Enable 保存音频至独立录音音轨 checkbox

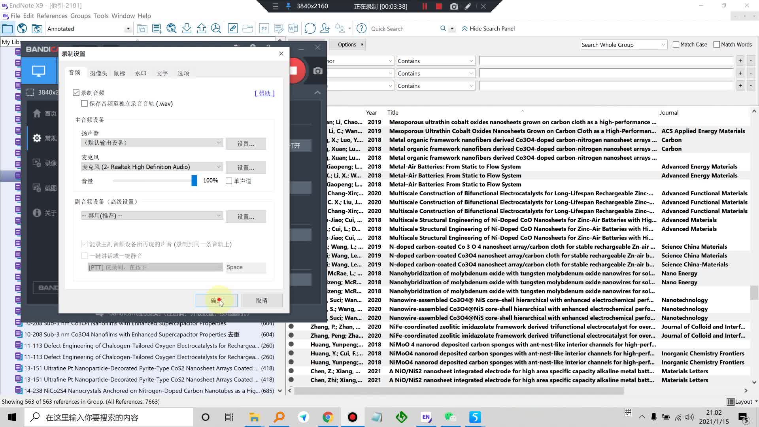click(x=85, y=103)
